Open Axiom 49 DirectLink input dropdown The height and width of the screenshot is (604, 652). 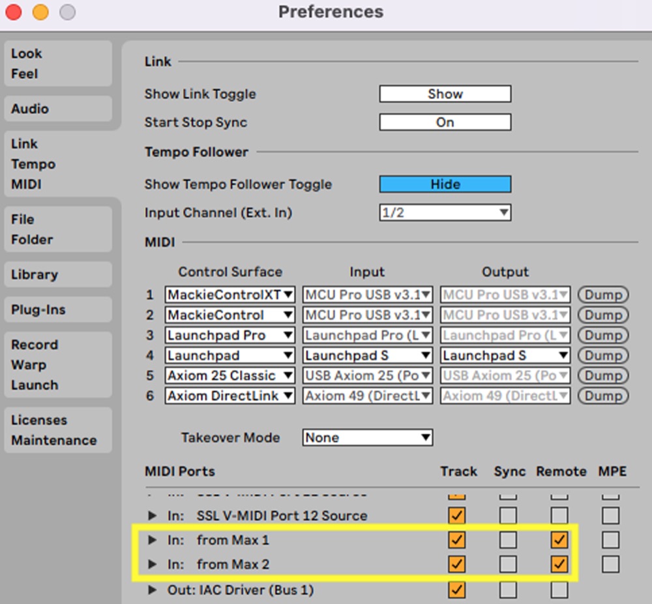[x=368, y=395]
